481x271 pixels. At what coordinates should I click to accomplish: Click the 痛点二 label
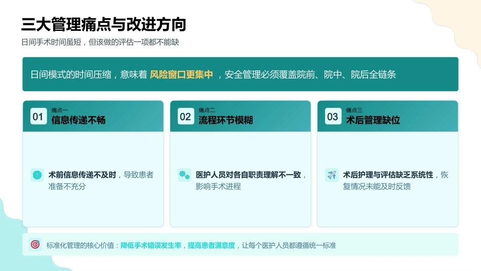(x=207, y=110)
